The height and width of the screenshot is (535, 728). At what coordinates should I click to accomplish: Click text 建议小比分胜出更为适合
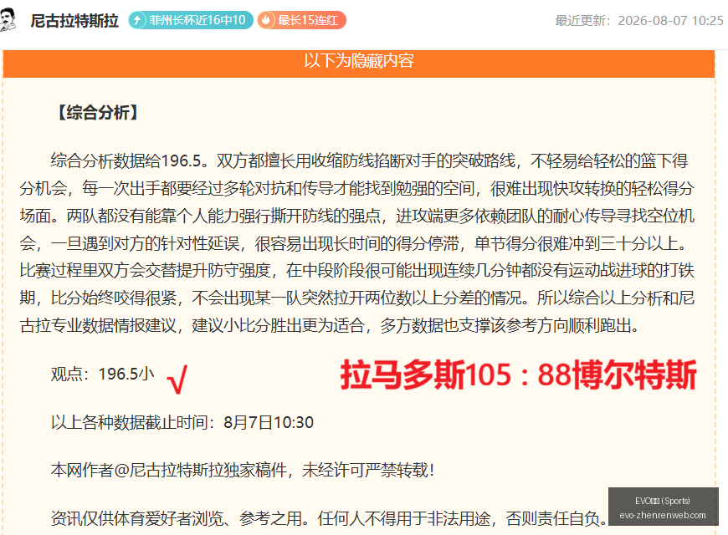(x=278, y=325)
